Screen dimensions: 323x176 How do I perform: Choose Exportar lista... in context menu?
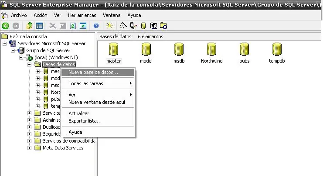(98, 121)
